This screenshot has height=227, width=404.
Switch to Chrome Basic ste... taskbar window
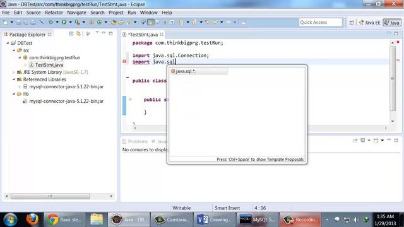click(x=64, y=219)
